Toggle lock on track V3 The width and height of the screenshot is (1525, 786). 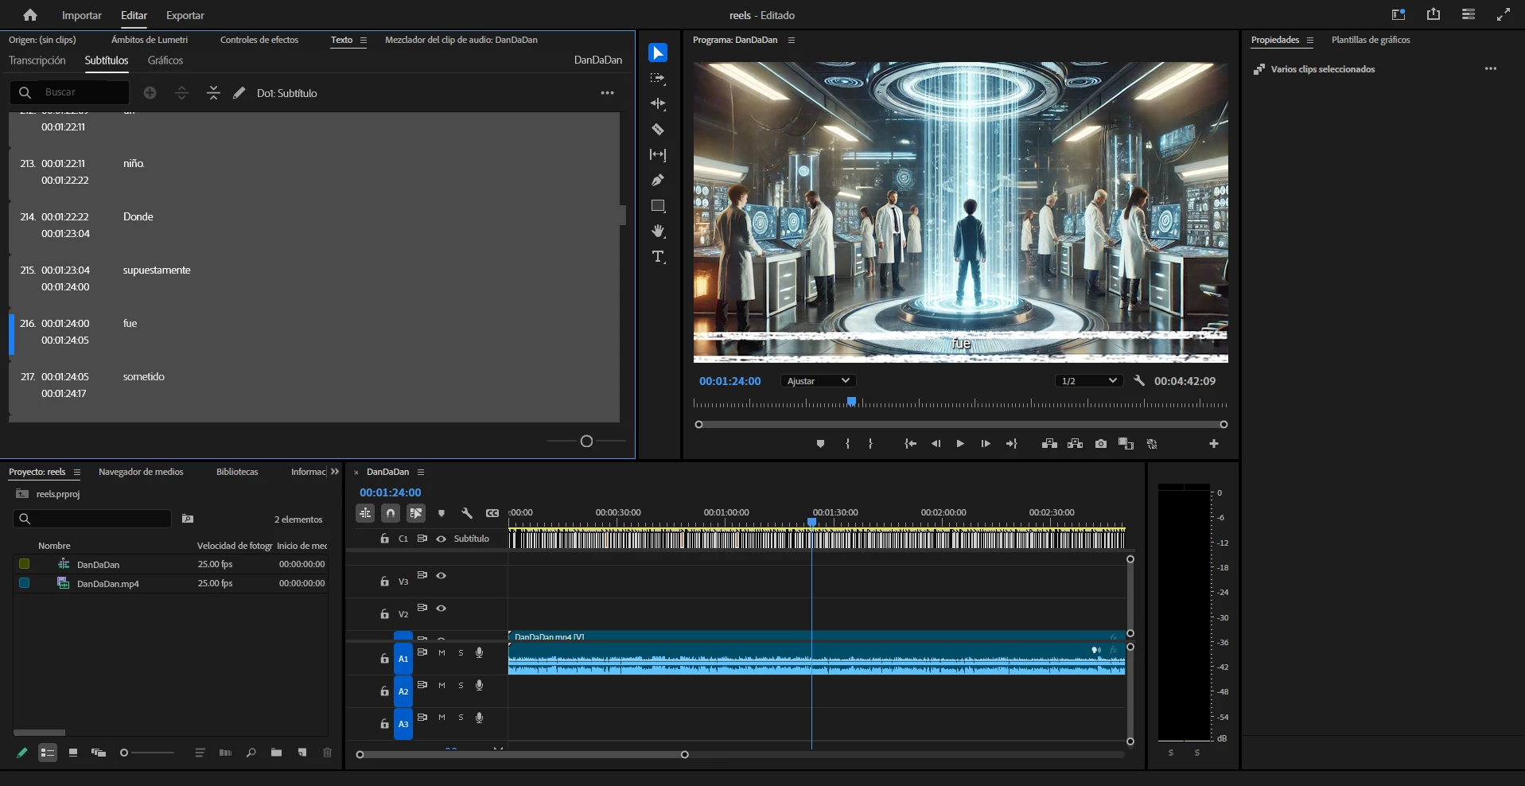tap(384, 582)
